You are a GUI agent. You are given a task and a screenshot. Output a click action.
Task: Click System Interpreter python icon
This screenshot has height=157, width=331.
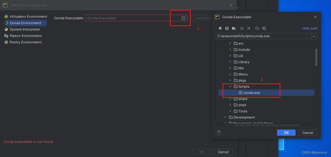[6, 29]
